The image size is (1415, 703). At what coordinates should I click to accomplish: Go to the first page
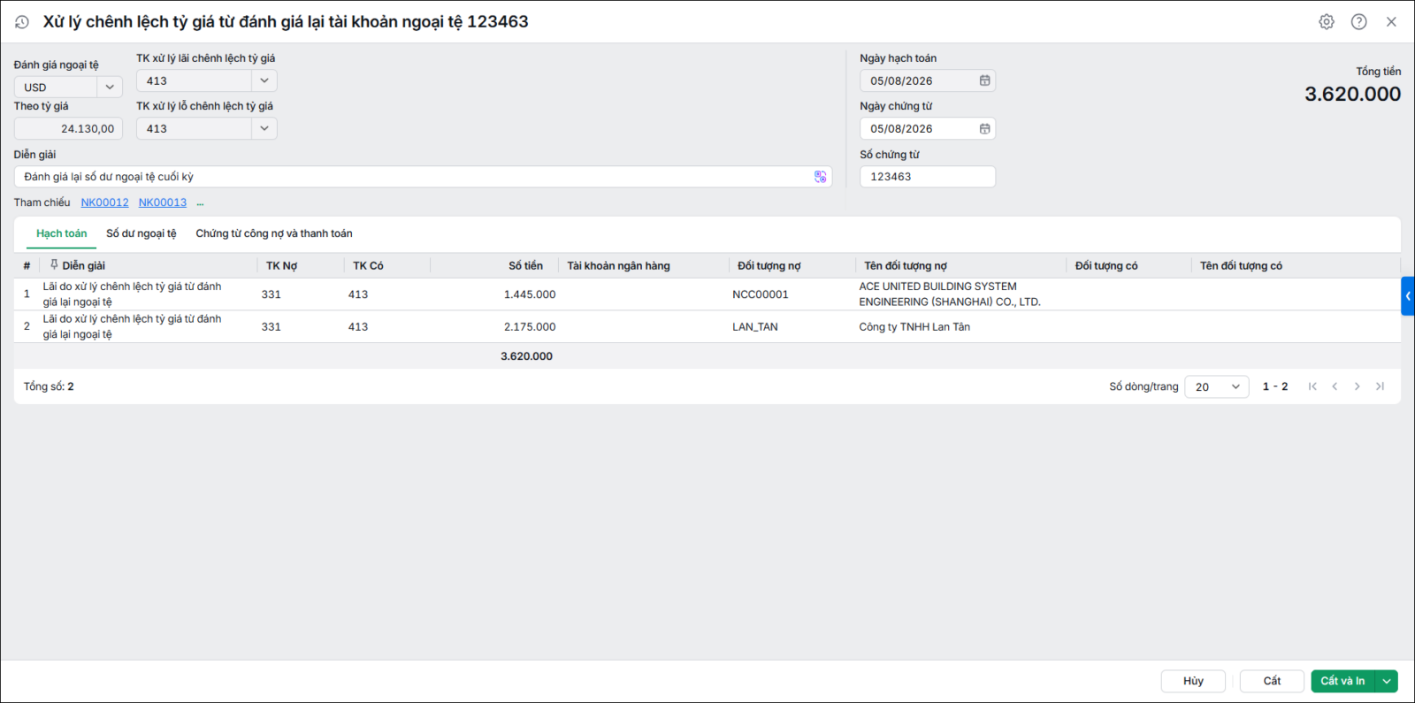(x=1312, y=386)
